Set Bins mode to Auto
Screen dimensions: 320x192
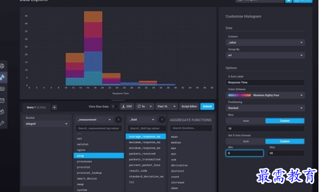pos(246,121)
